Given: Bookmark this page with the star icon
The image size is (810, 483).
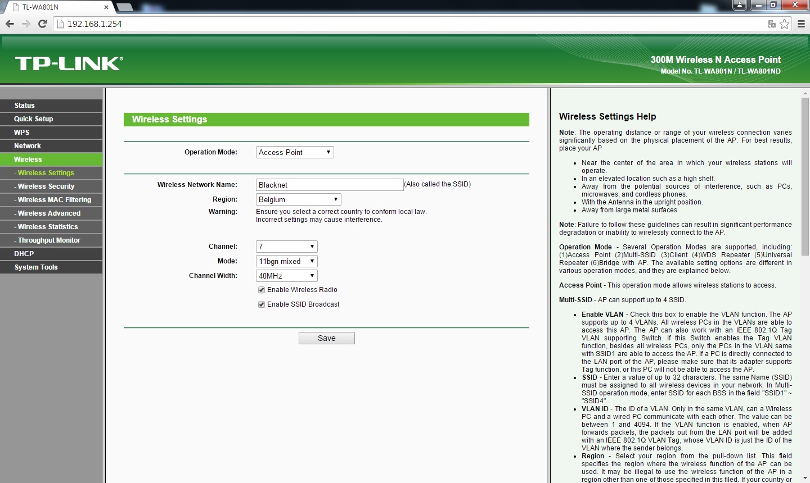Looking at the screenshot, I should (785, 24).
